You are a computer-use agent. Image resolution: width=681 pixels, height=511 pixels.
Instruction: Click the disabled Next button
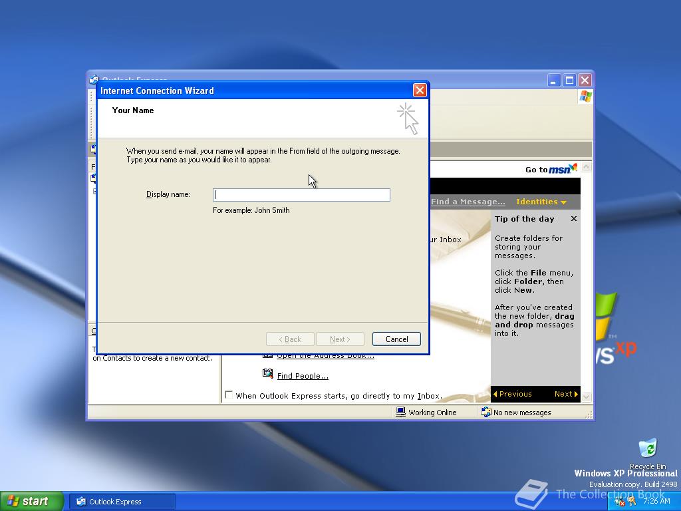coord(340,339)
